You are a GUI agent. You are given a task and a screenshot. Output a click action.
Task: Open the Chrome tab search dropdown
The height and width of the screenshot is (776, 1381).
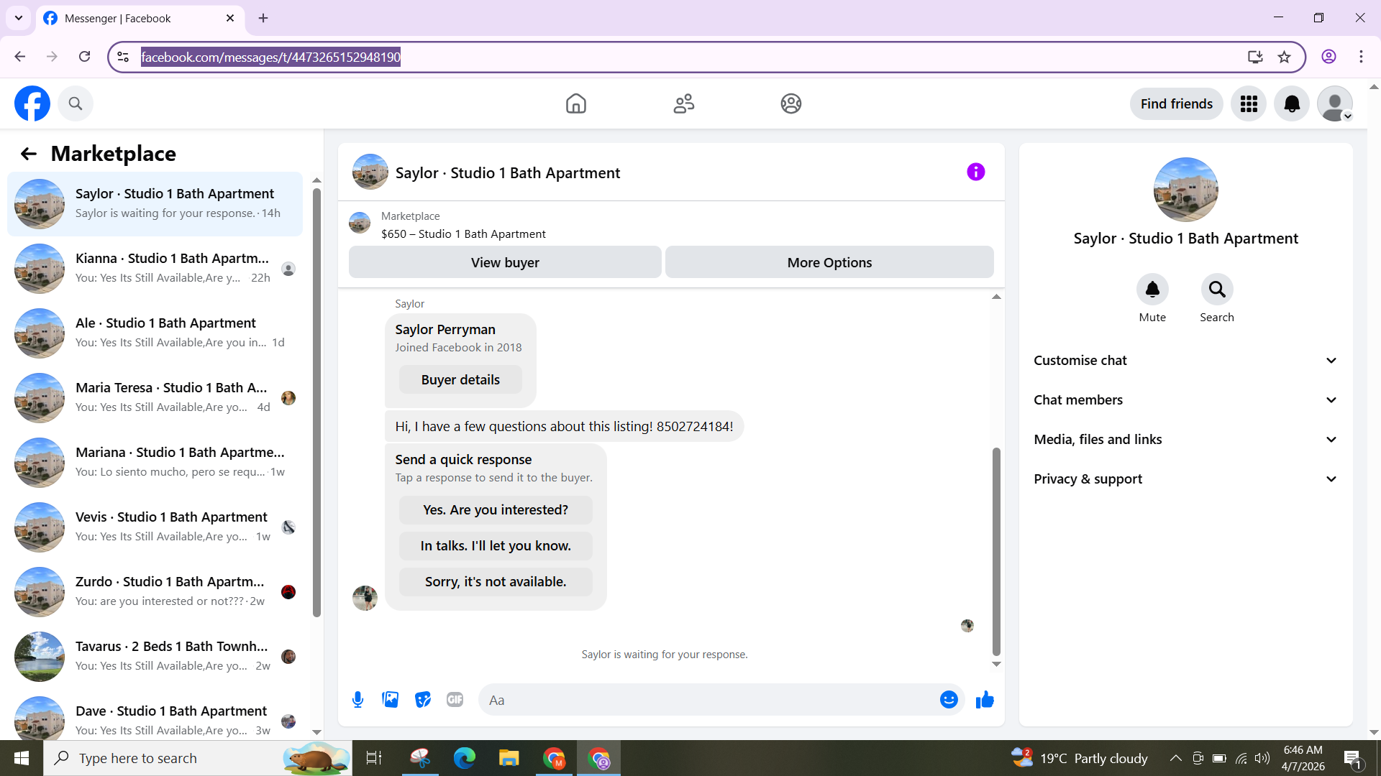[19, 18]
